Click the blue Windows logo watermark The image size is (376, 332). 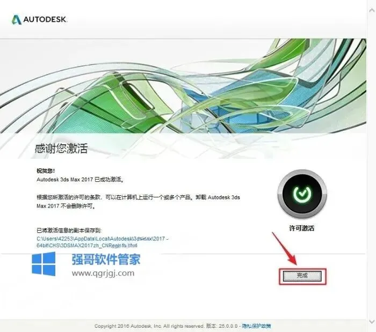pyautogui.click(x=44, y=264)
